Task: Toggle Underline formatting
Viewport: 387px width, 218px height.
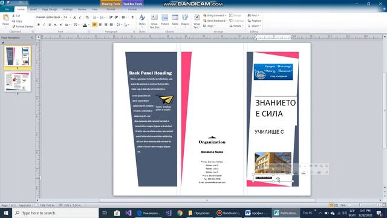Action: click(50, 24)
